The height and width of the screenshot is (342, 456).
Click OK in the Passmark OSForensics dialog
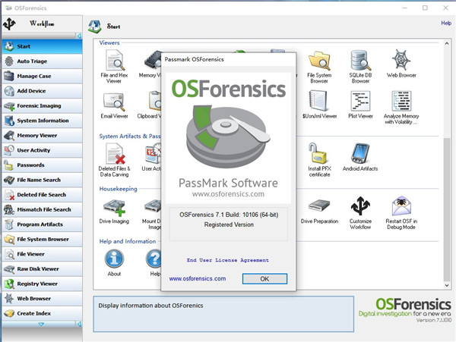pos(264,279)
